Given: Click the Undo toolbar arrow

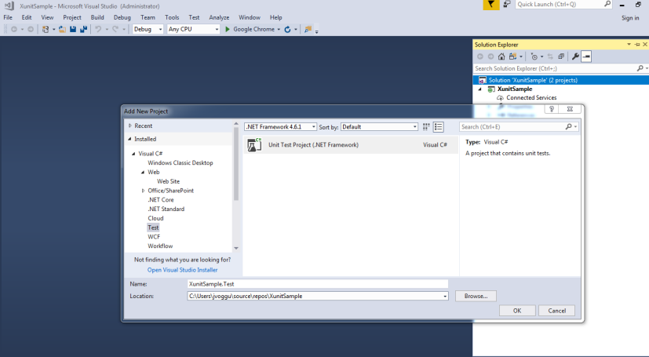Looking at the screenshot, I should 98,29.
